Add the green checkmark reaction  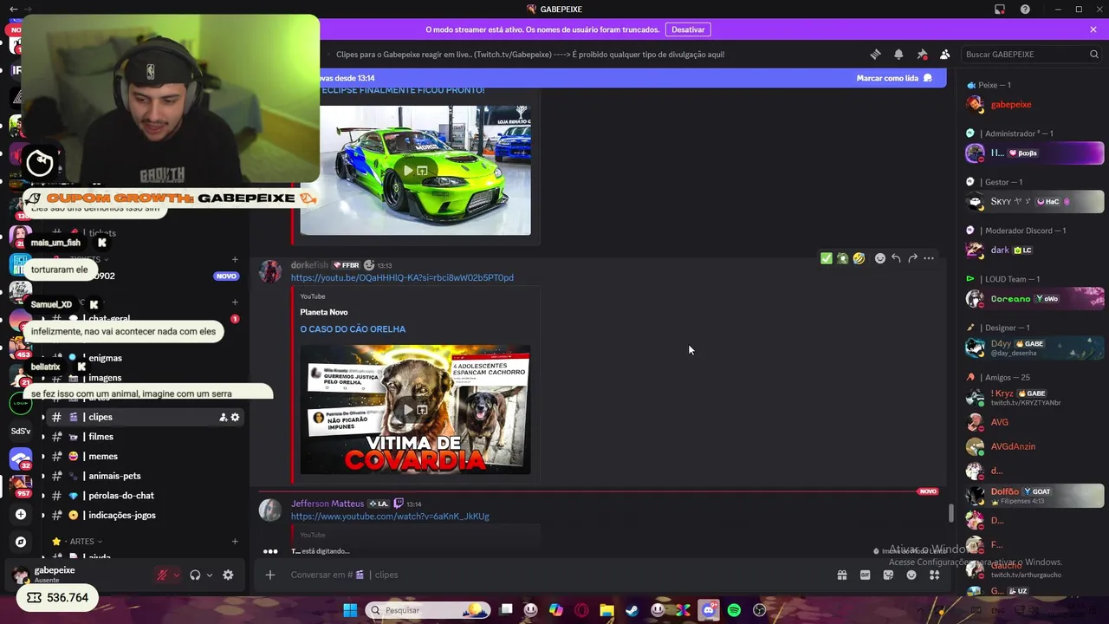(826, 258)
